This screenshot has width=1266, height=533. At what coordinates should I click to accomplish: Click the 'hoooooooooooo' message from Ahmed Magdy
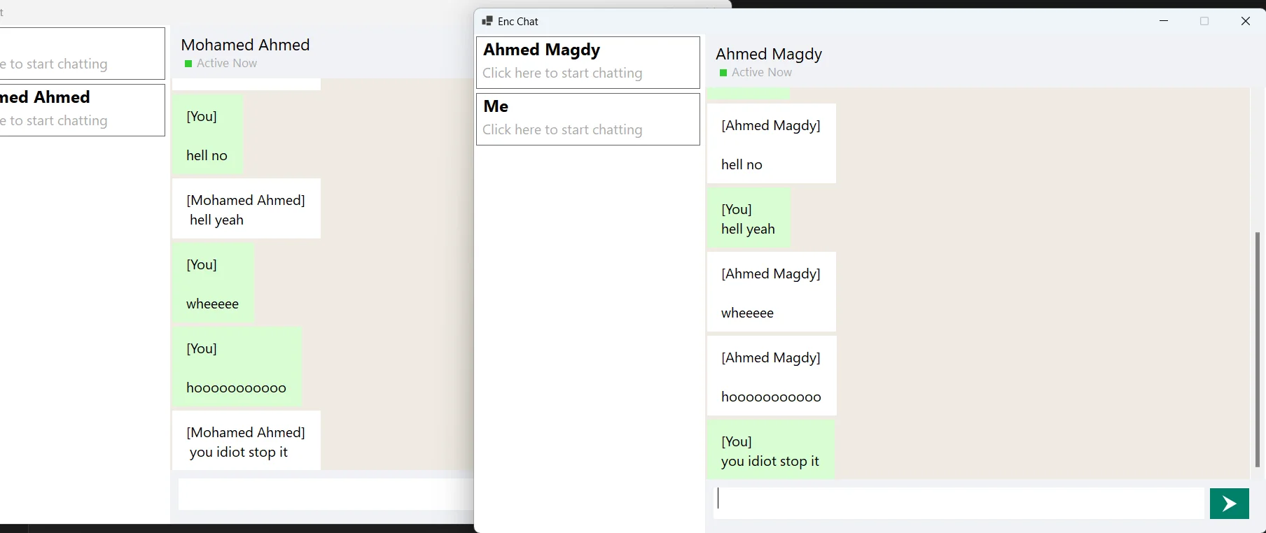(771, 376)
